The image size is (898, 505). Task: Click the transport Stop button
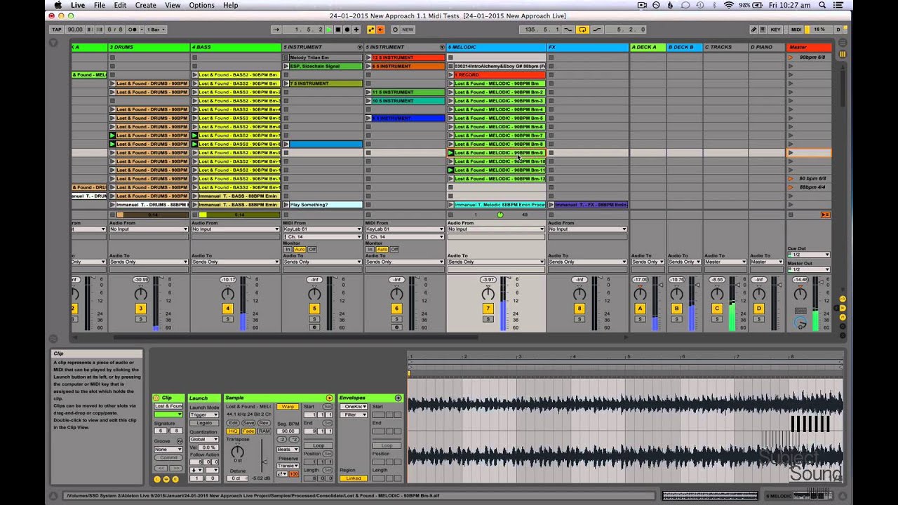click(337, 29)
